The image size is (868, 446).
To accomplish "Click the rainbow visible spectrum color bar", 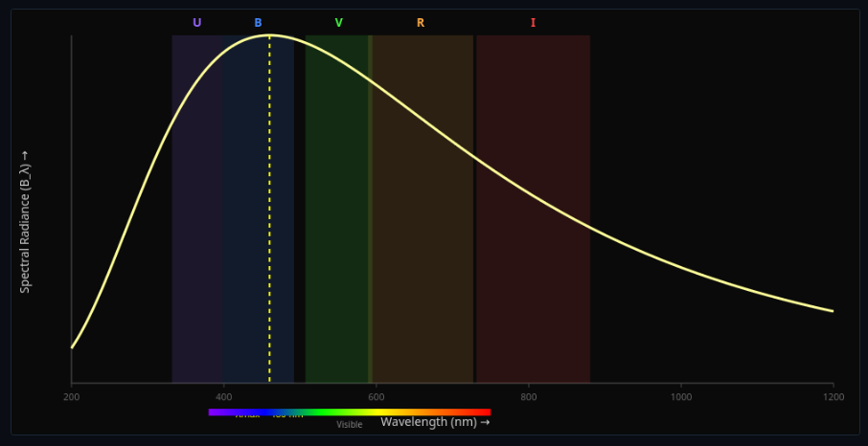I will [x=349, y=412].
